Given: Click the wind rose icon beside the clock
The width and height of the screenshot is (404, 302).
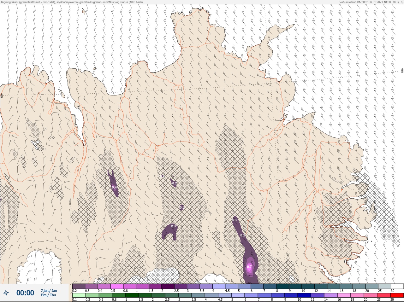Looking at the screenshot, I should coord(6,293).
